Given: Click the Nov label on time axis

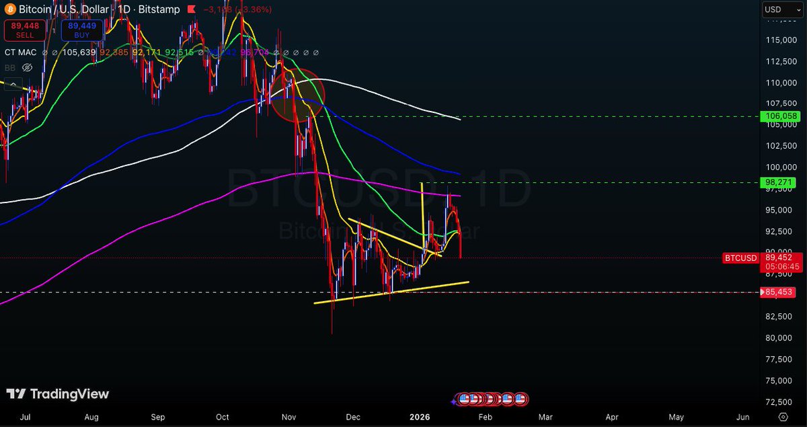Looking at the screenshot, I should tap(289, 416).
